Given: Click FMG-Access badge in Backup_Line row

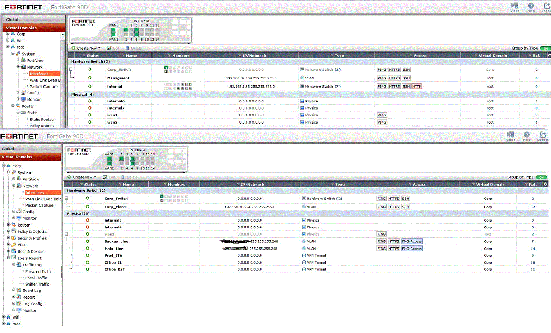Looking at the screenshot, I should 412,241.
